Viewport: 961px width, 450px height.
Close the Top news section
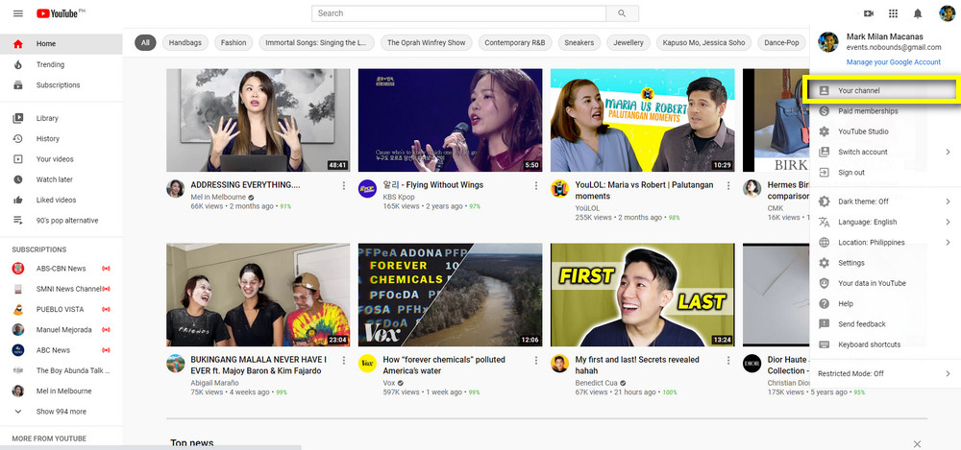[917, 444]
